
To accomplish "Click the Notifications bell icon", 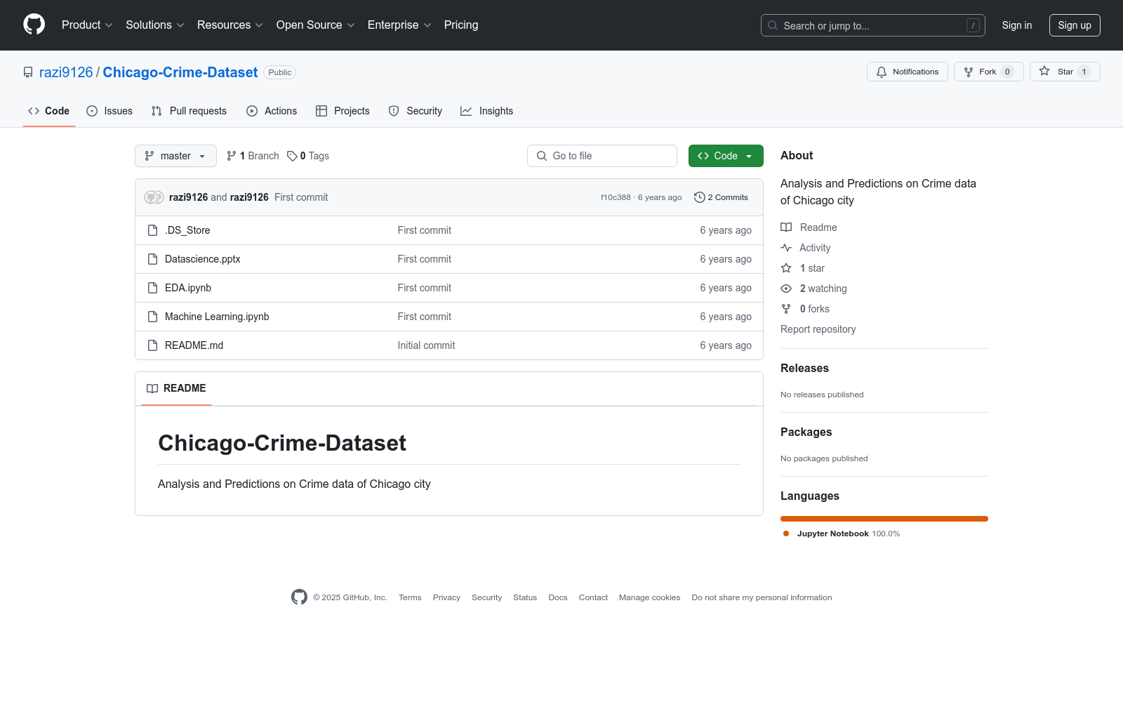I will 882,72.
